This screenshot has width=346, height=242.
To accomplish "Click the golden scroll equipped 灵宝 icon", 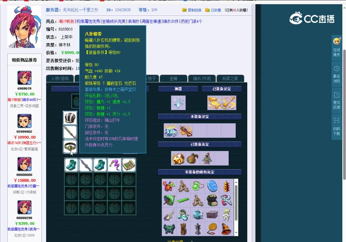I will coord(214,103).
